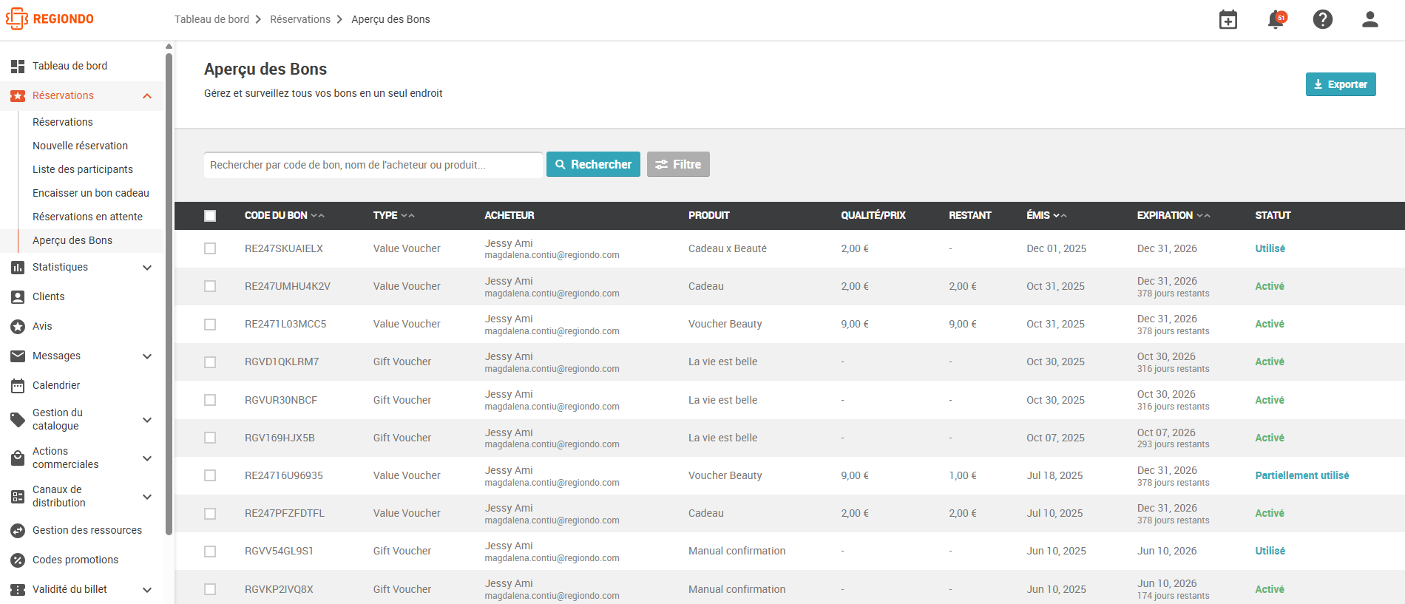Check the row for voucher RGVV54GL9S1
The height and width of the screenshot is (604, 1405).
210,552
